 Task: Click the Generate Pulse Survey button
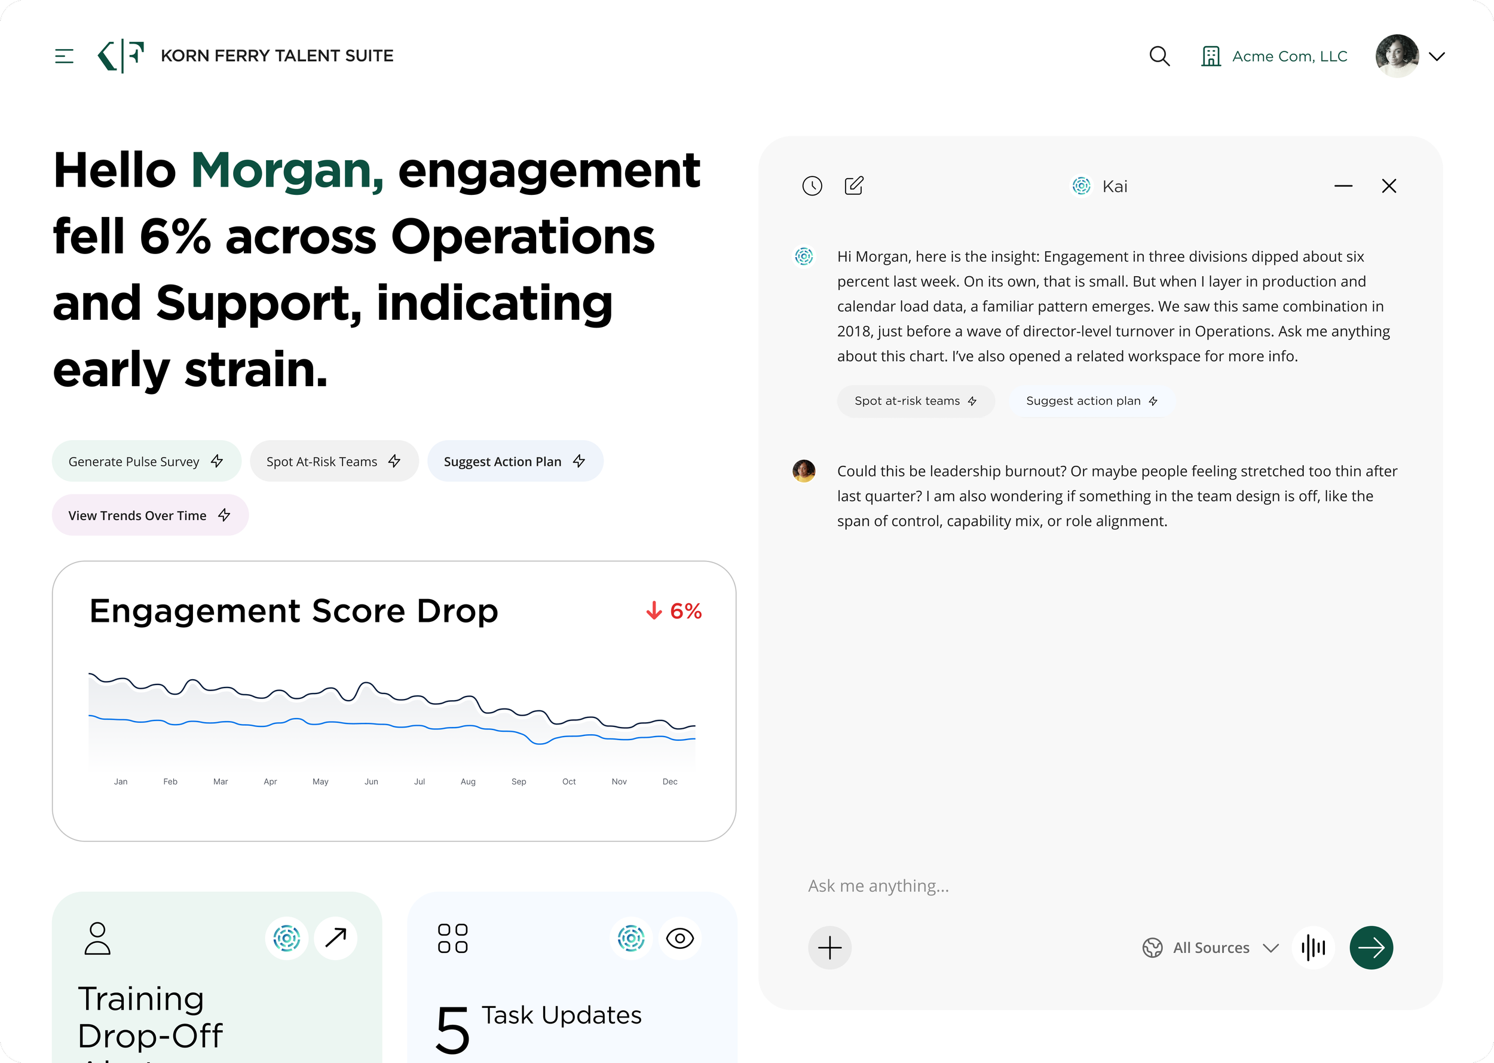(x=146, y=461)
